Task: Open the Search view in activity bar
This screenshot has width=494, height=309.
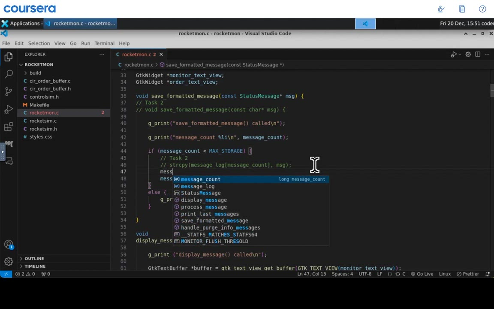Action: [9, 74]
